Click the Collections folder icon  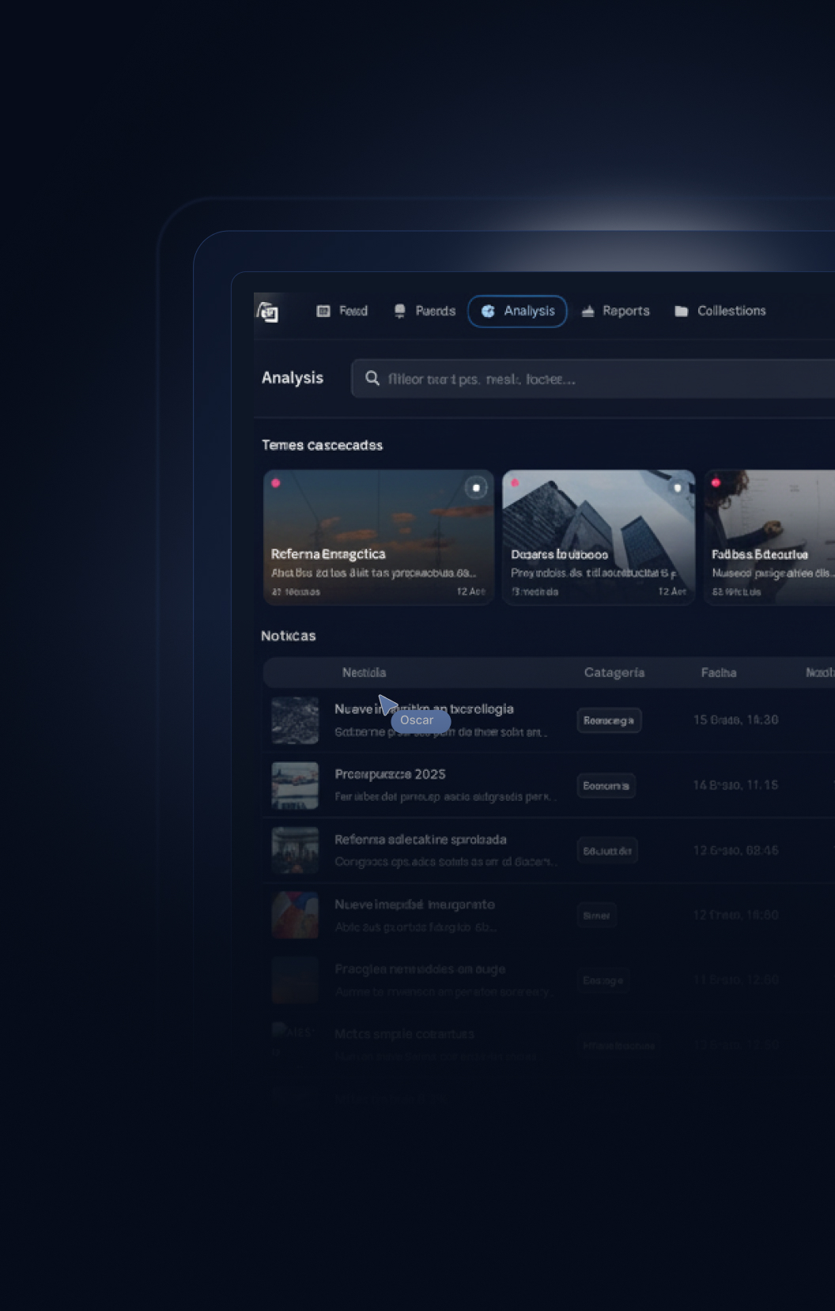[x=681, y=311]
